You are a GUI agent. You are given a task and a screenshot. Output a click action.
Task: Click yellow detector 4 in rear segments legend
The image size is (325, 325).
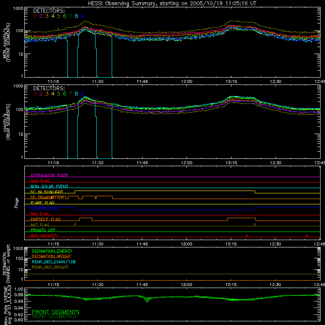(x=53, y=94)
